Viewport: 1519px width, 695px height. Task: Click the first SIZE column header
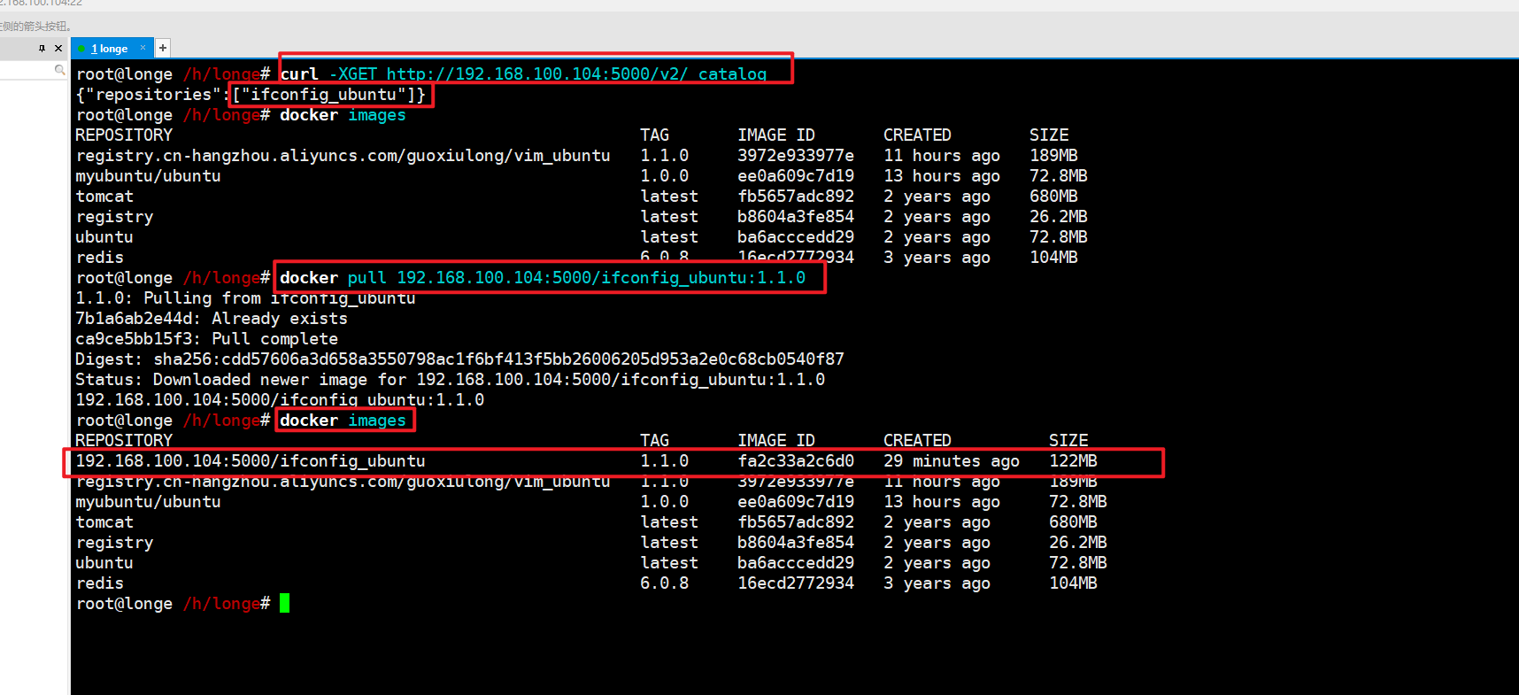click(1049, 135)
